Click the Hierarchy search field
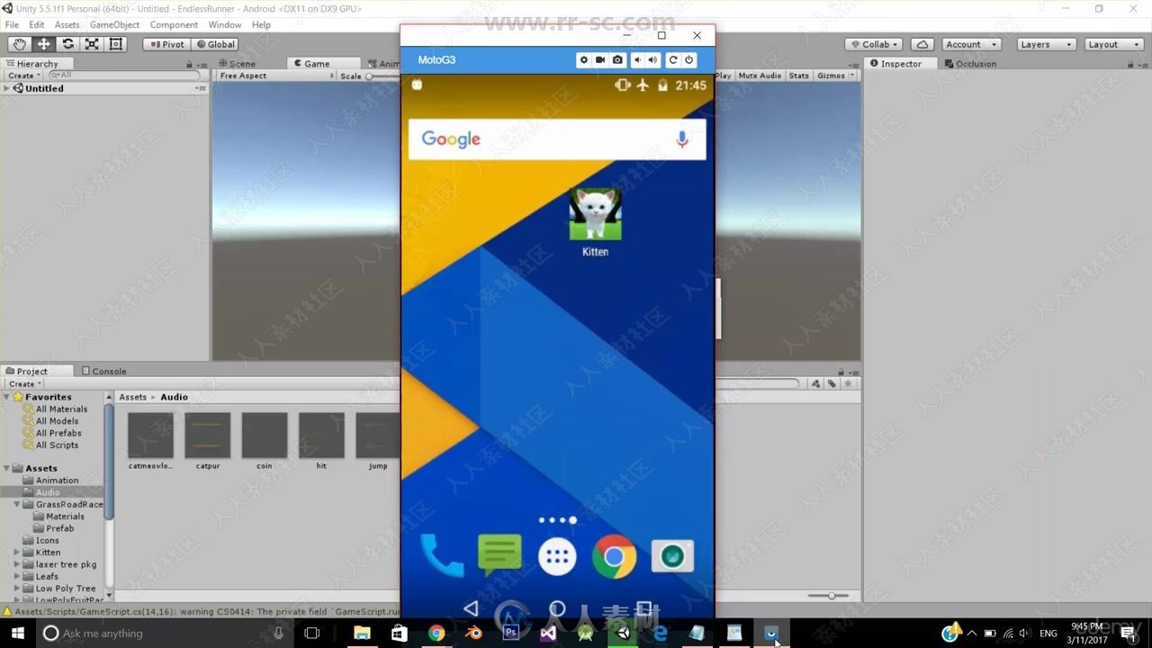The height and width of the screenshot is (648, 1152). point(126,76)
